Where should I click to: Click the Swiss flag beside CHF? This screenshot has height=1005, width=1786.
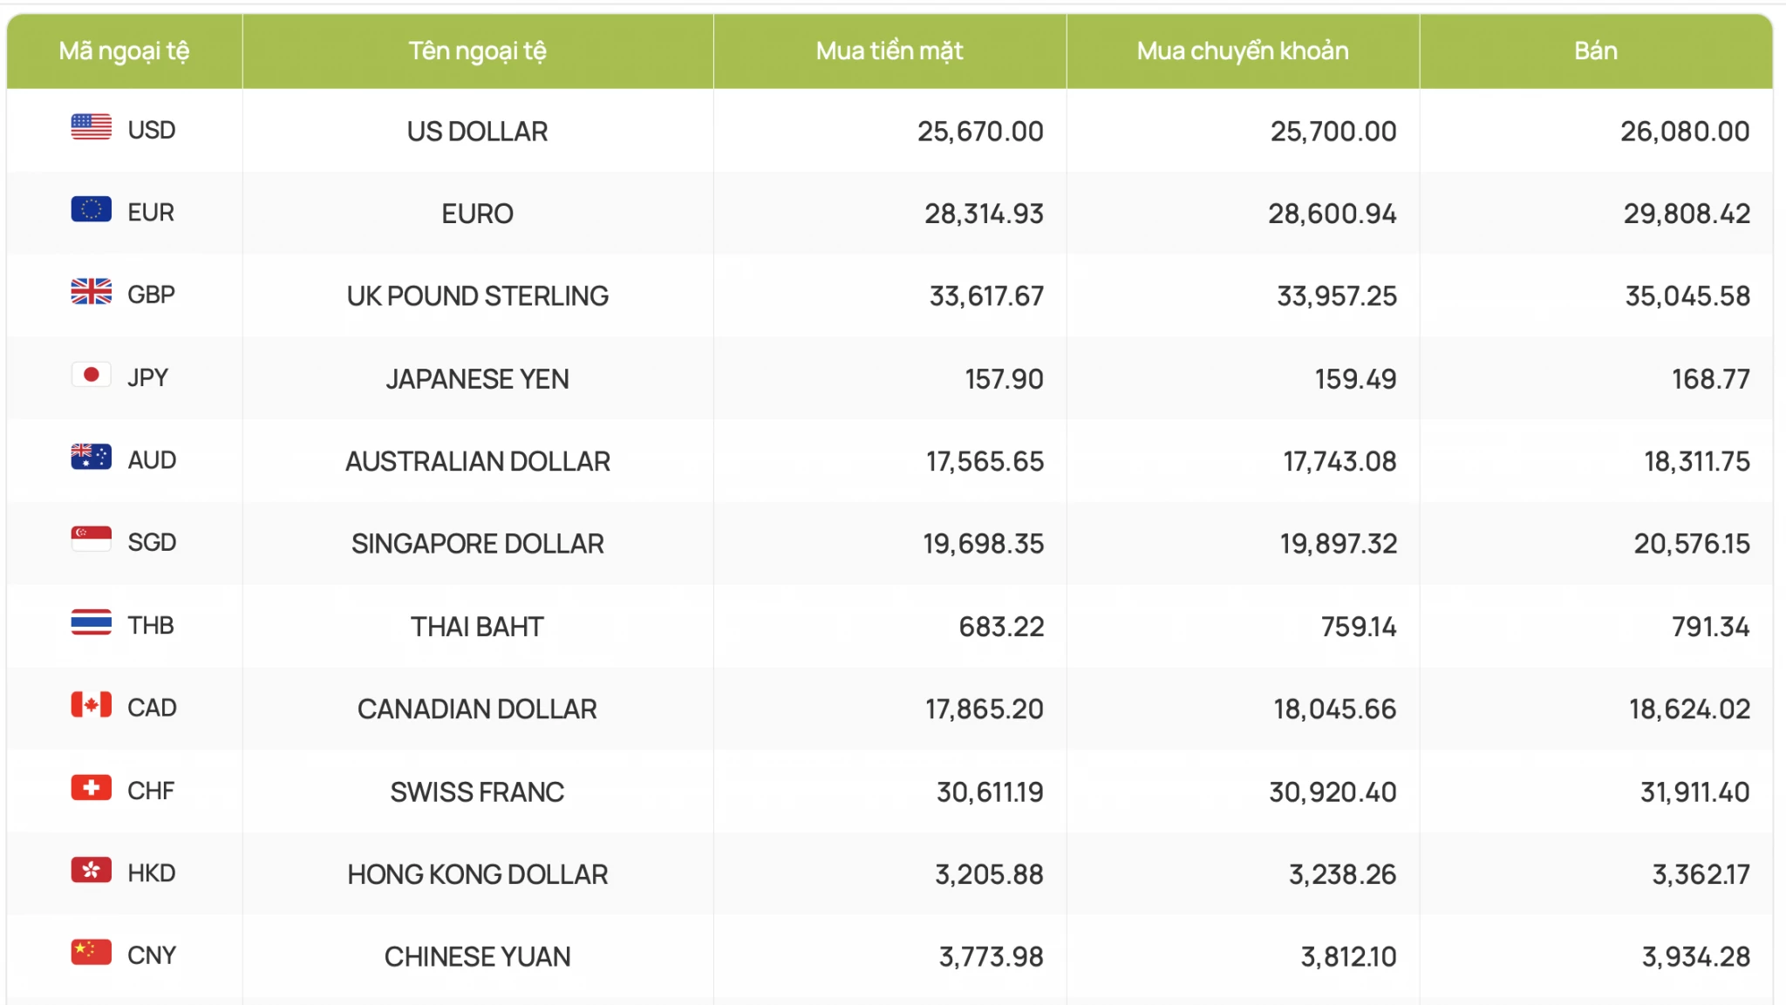(x=92, y=788)
